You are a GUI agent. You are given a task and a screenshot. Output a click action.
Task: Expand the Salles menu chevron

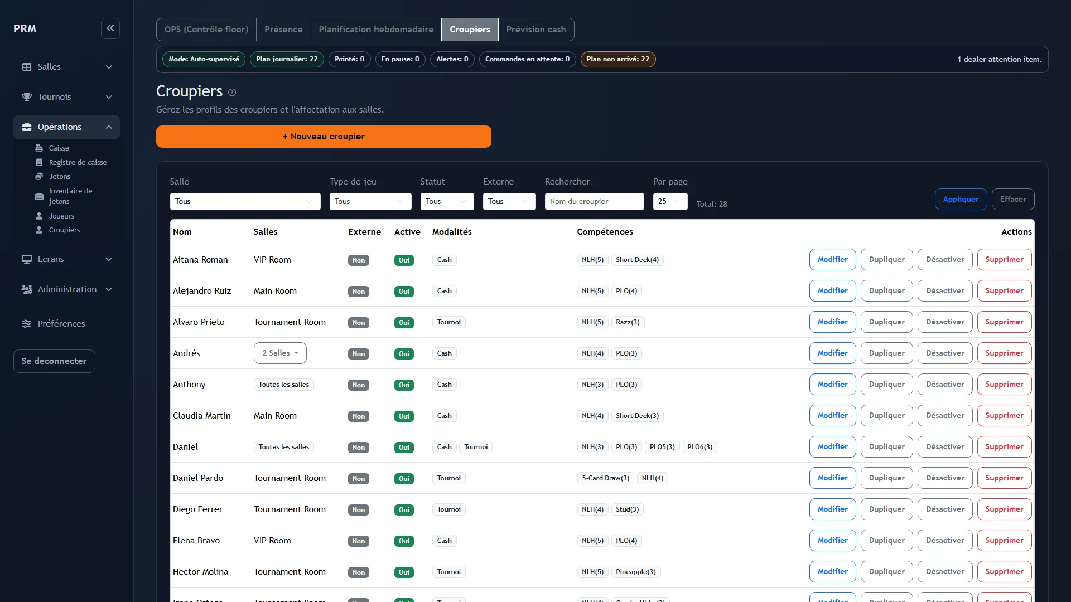[109, 67]
